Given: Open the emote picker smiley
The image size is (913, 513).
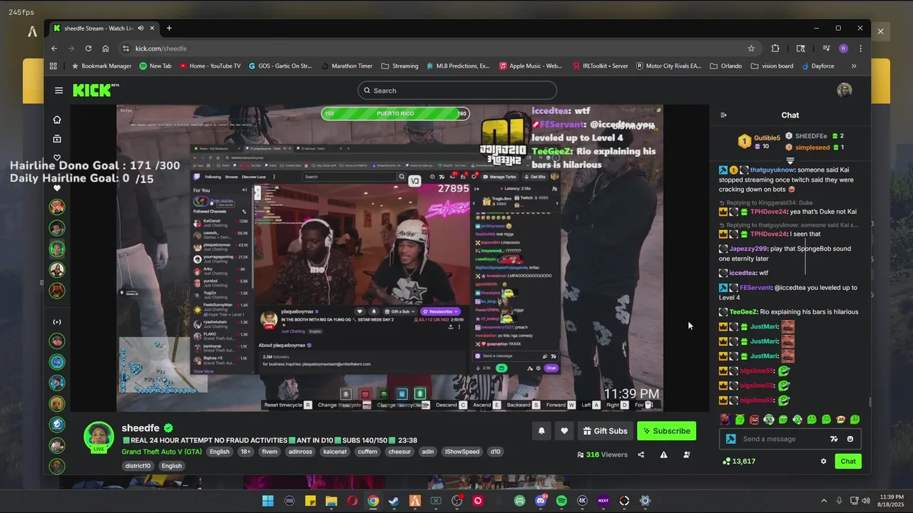Looking at the screenshot, I should 850,439.
